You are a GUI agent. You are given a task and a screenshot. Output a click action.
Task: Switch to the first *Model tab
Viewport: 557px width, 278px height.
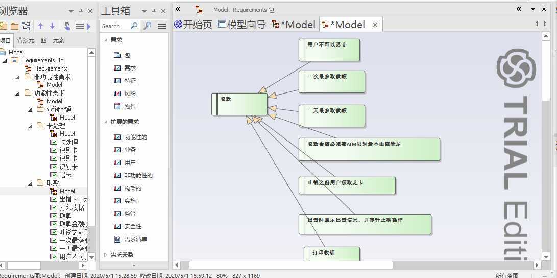[x=294, y=25]
